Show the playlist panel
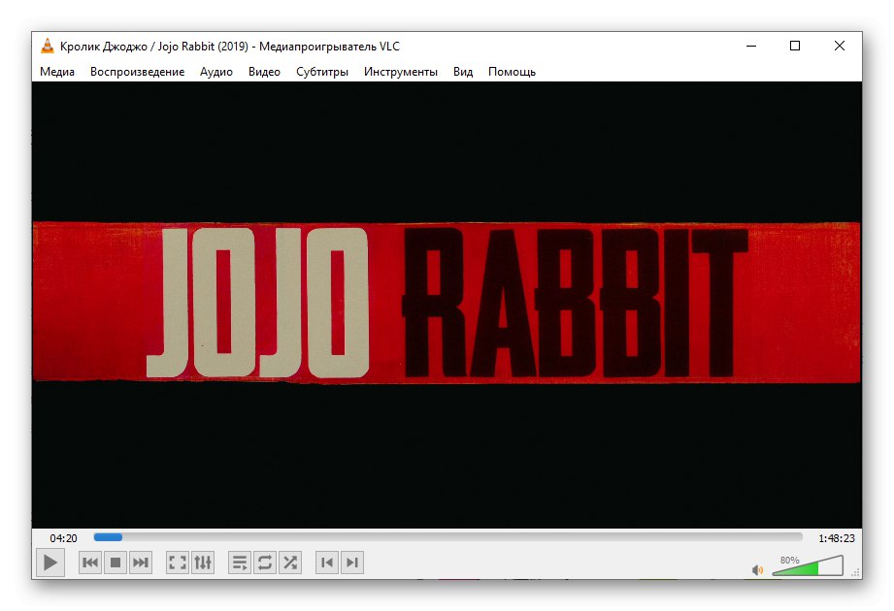This screenshot has width=894, height=611. (x=240, y=563)
